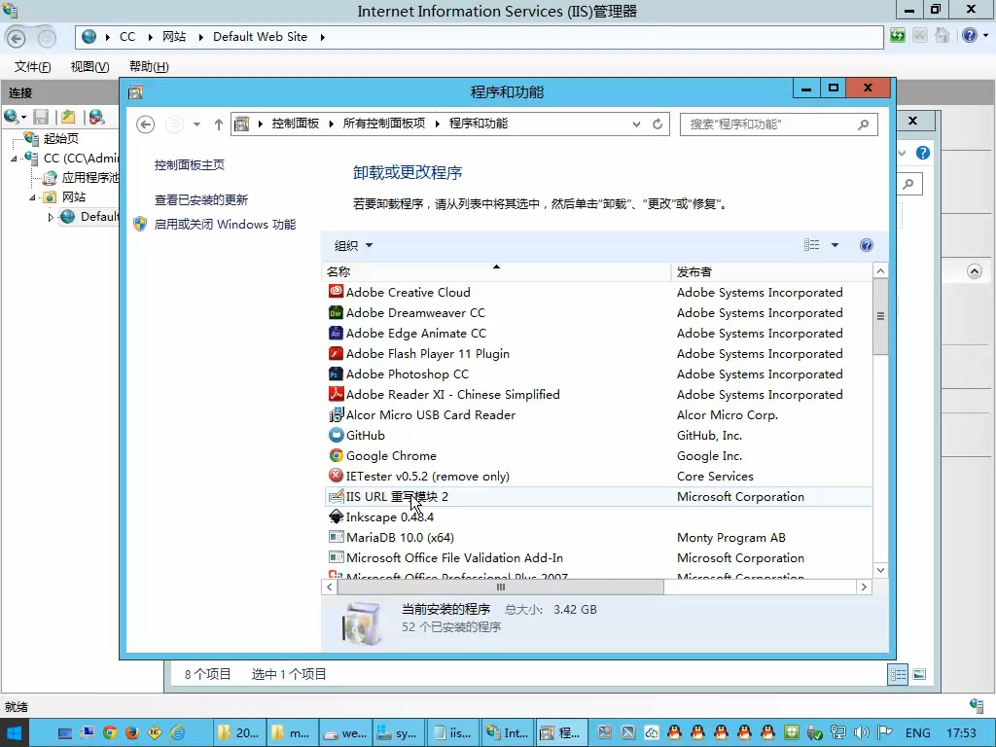This screenshot has height=747, width=996.
Task: Click the Adobe Edge Animate CC icon
Action: coord(336,333)
